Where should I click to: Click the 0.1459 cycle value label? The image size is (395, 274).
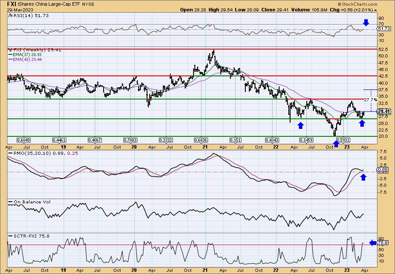[x=306, y=140]
